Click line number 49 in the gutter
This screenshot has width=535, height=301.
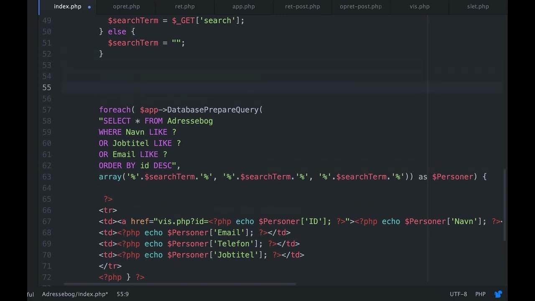pyautogui.click(x=46, y=20)
